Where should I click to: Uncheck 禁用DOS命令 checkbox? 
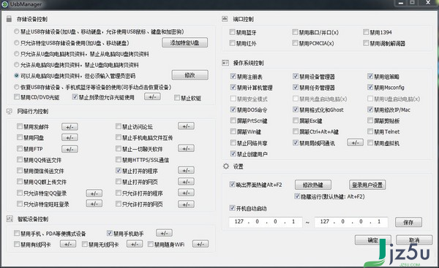(x=233, y=110)
